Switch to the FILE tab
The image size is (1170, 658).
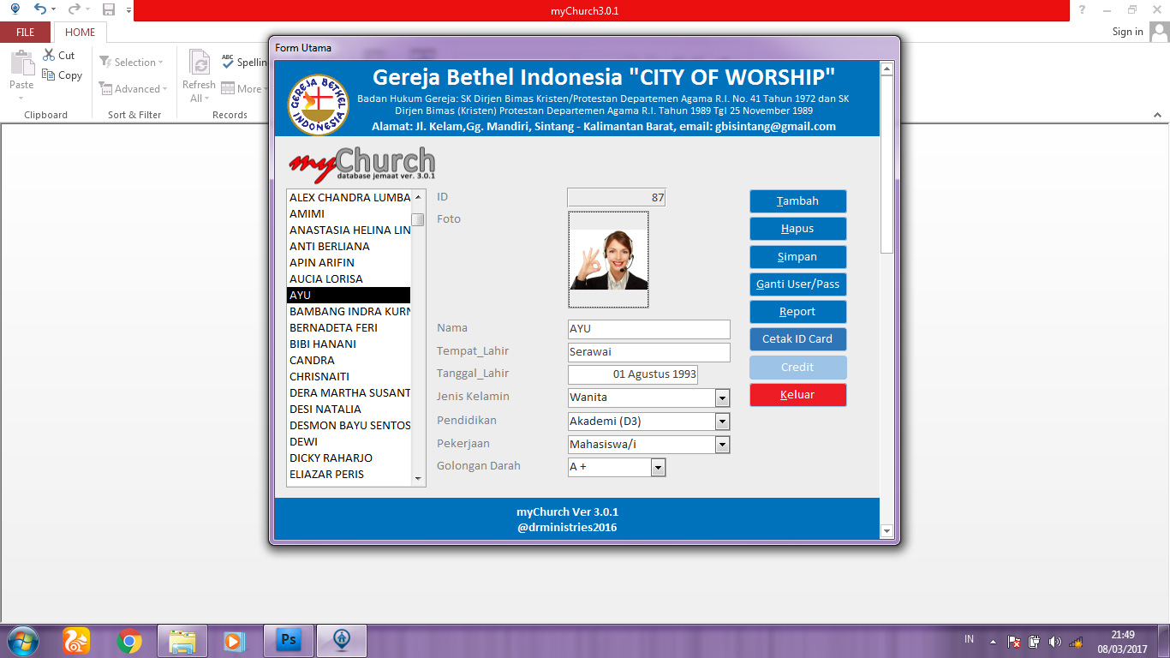pyautogui.click(x=25, y=32)
